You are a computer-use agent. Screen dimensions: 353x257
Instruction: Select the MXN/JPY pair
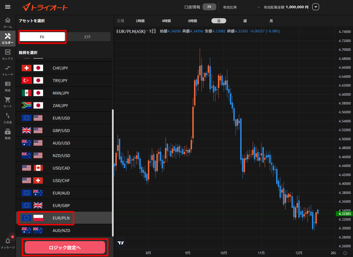(x=64, y=93)
